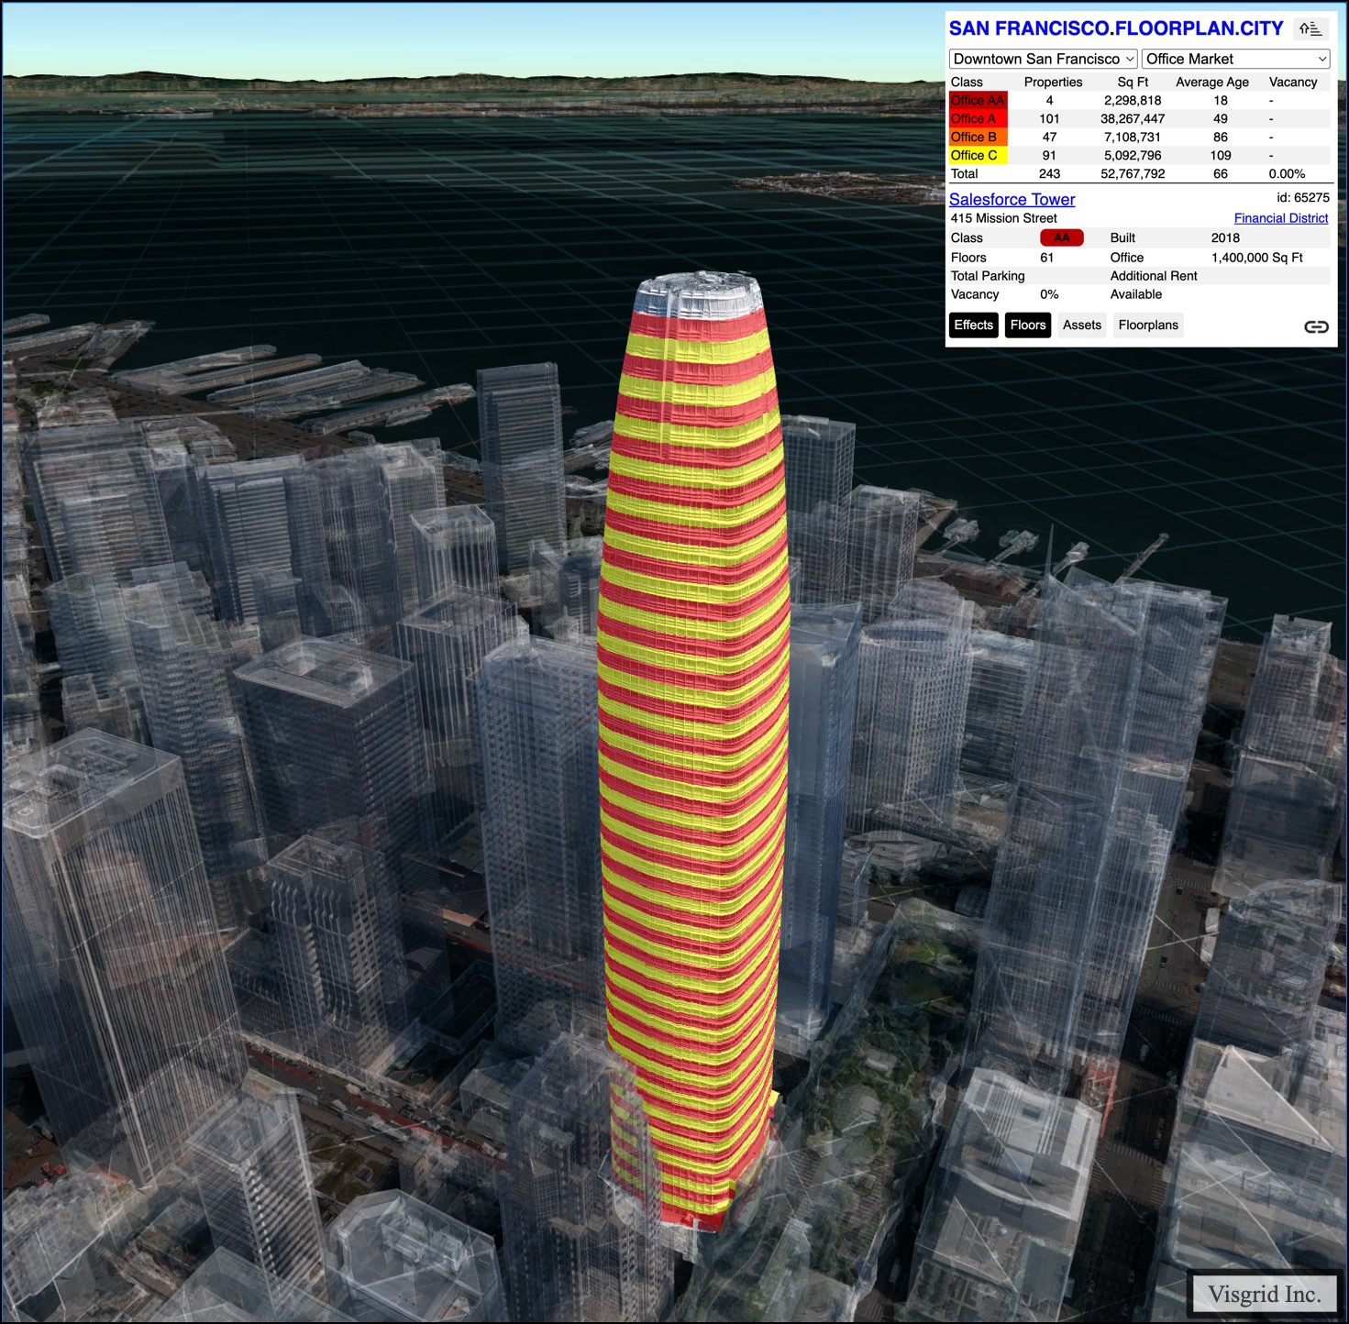Click the Office B orange swatch
Screen dimensions: 1349x1324
pos(978,138)
